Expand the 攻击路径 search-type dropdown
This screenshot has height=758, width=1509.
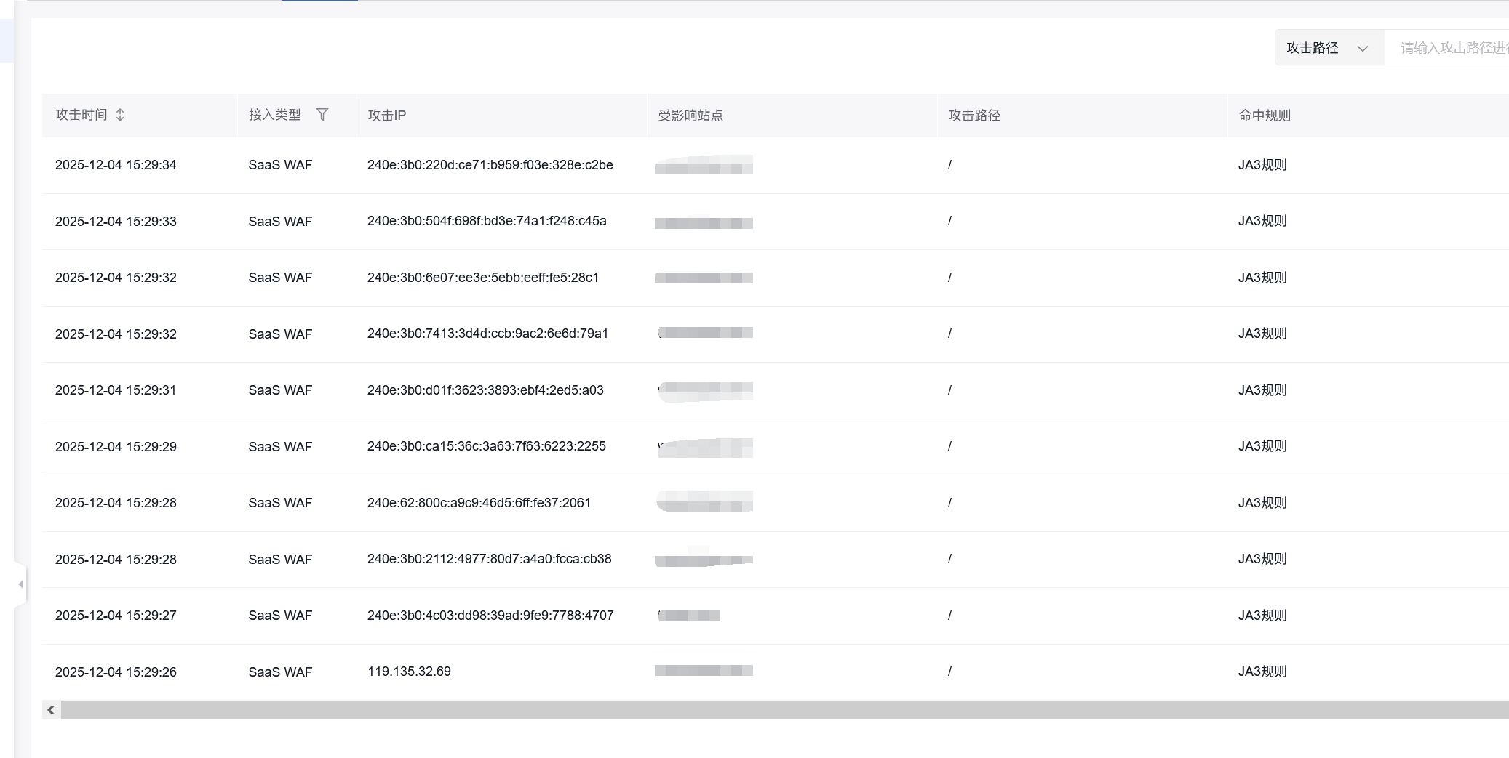click(1328, 48)
